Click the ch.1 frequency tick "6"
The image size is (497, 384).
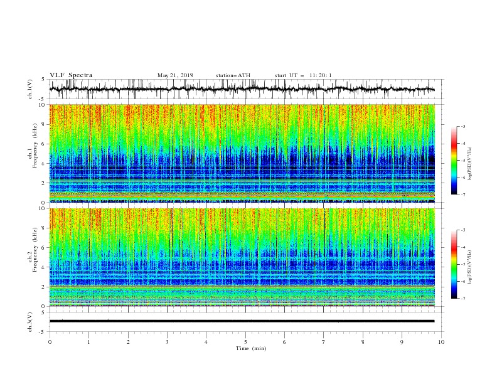click(x=44, y=144)
